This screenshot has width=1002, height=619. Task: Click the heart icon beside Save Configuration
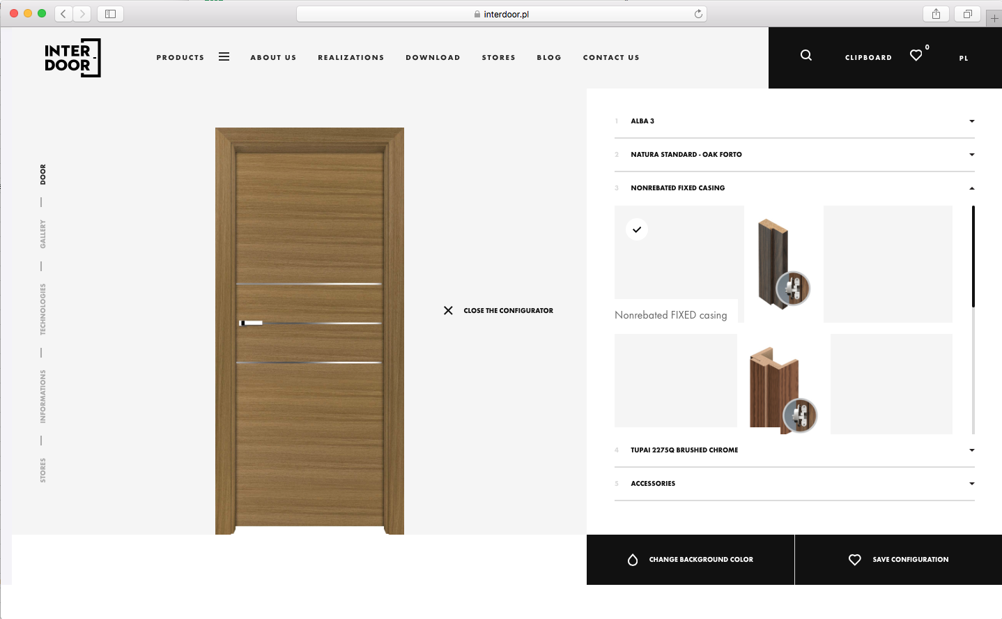(855, 560)
